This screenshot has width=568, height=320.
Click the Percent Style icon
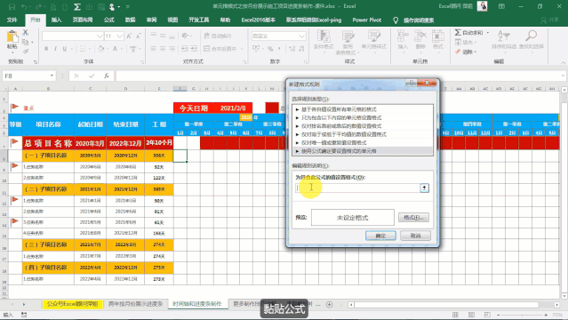pyautogui.click(x=270, y=49)
